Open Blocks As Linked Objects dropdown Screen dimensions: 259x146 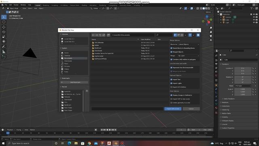pyautogui.click(x=189, y=44)
